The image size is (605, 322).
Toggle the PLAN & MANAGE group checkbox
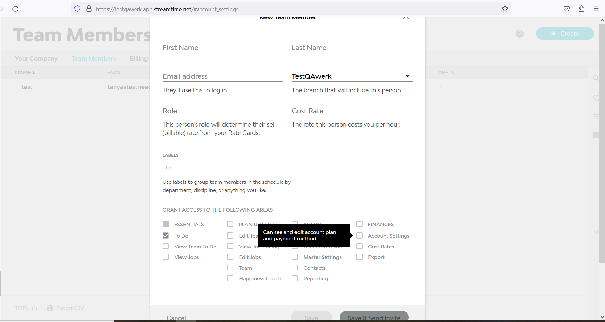click(x=230, y=224)
